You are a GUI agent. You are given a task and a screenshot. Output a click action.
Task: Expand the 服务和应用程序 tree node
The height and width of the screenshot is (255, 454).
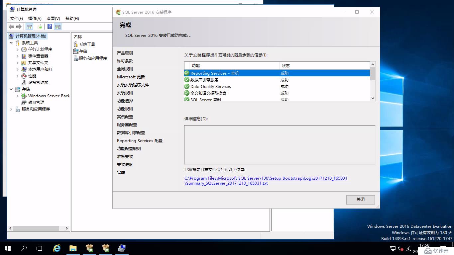coord(11,109)
